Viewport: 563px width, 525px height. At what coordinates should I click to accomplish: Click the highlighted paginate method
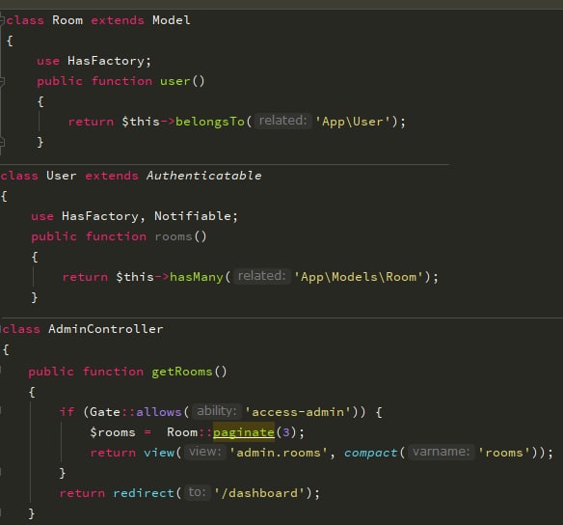click(244, 432)
